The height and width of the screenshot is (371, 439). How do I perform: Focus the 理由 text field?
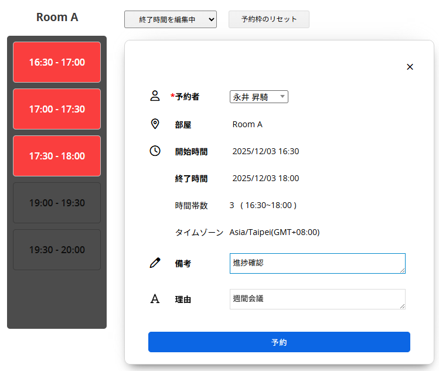(317, 299)
